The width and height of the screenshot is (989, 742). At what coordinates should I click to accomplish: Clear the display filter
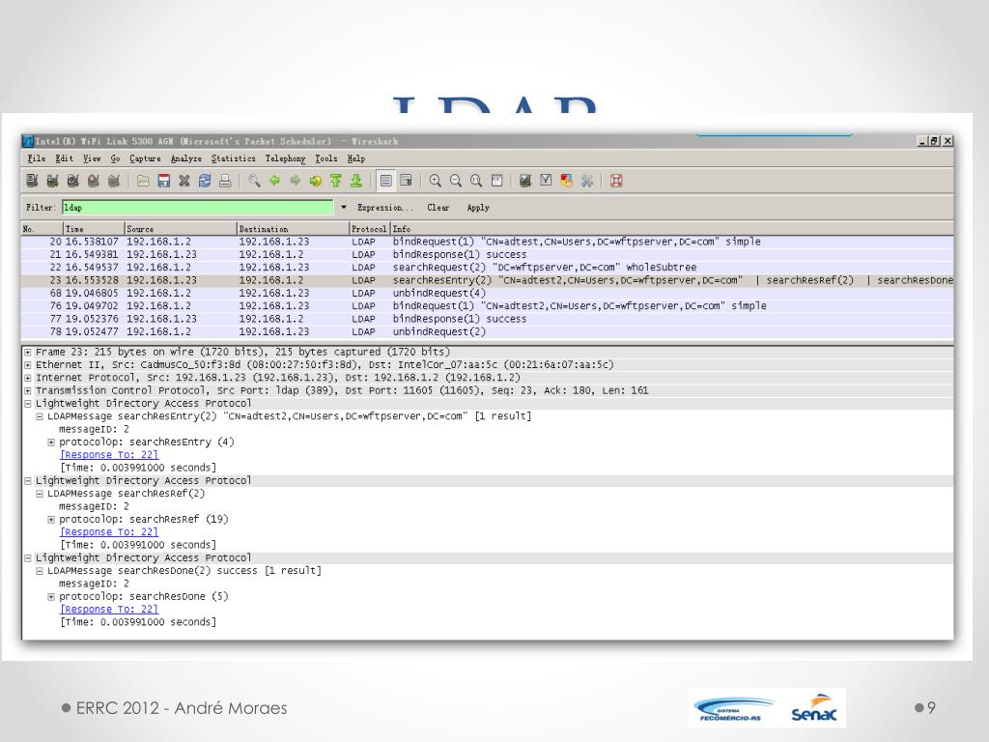point(438,207)
